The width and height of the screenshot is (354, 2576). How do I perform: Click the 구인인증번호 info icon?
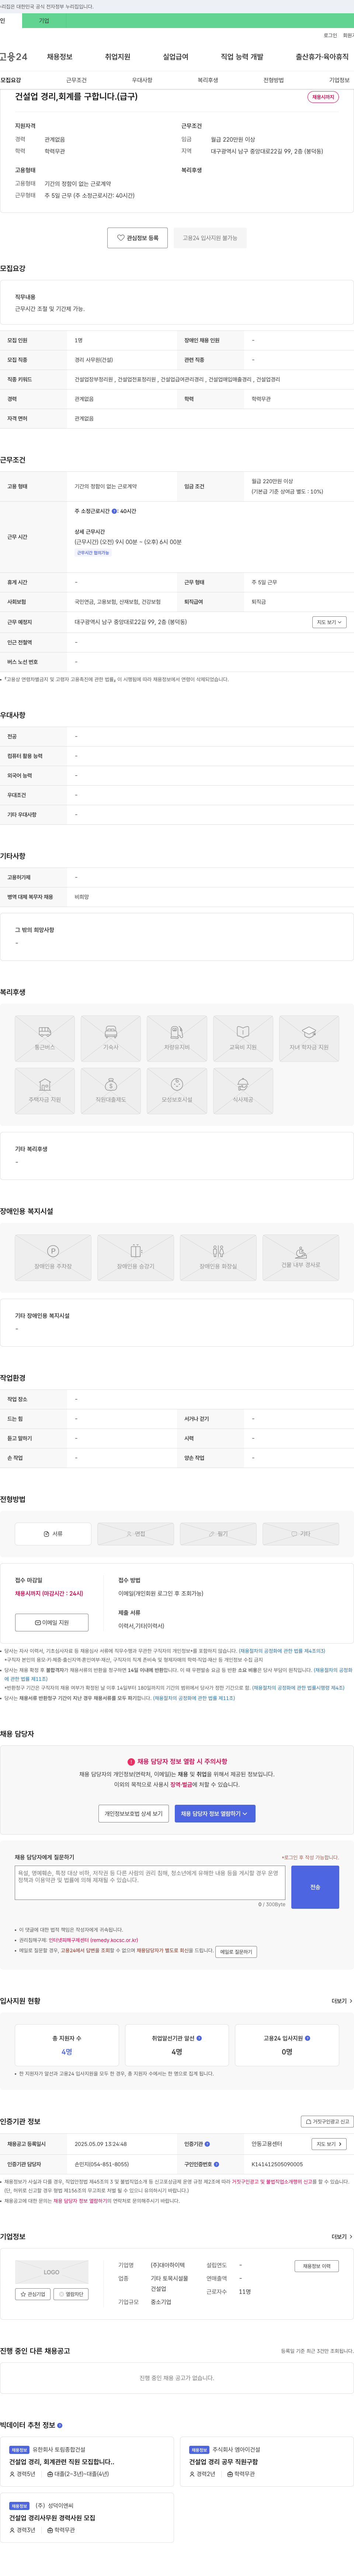click(x=216, y=2164)
